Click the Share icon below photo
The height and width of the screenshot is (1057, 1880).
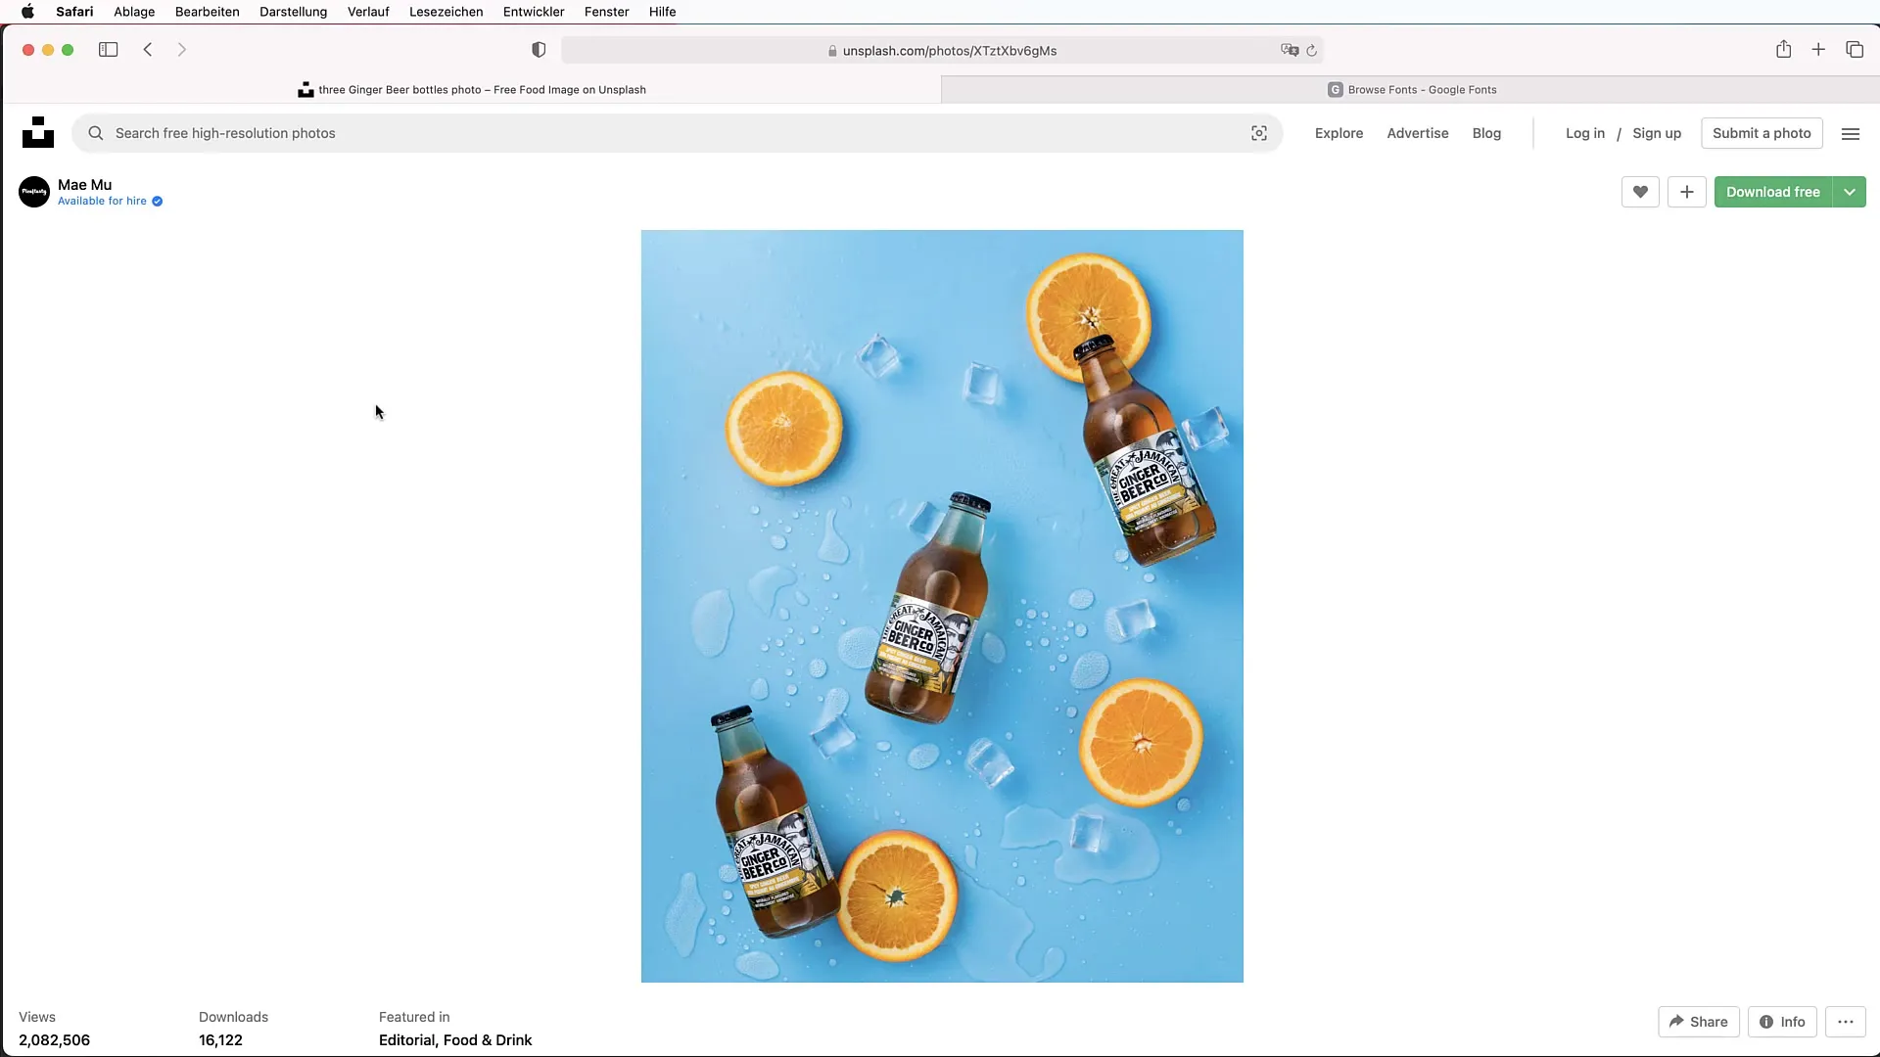point(1699,1021)
